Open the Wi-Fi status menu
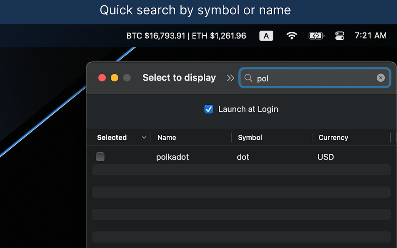The height and width of the screenshot is (248, 397). click(292, 36)
